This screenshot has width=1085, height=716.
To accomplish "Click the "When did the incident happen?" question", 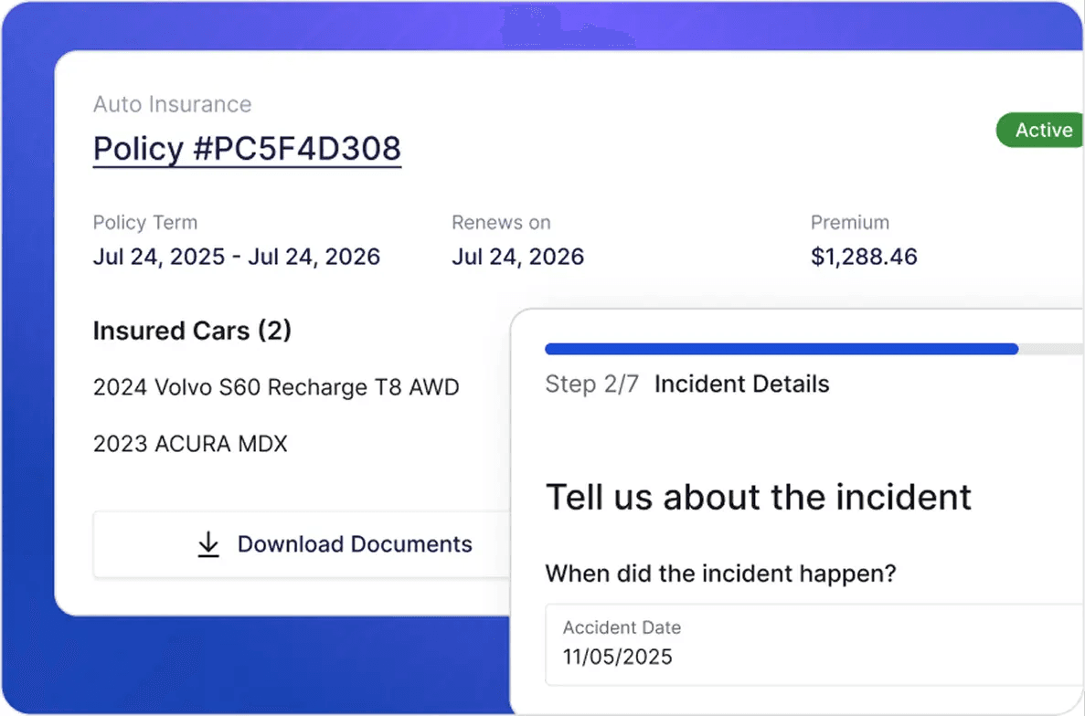I will pyautogui.click(x=720, y=574).
